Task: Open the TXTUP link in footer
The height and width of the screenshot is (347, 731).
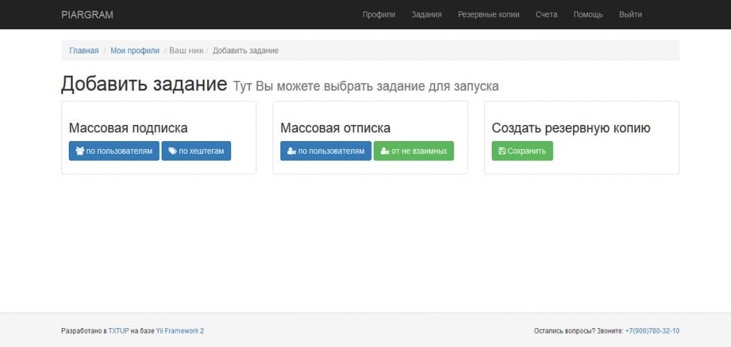Action: click(x=119, y=331)
